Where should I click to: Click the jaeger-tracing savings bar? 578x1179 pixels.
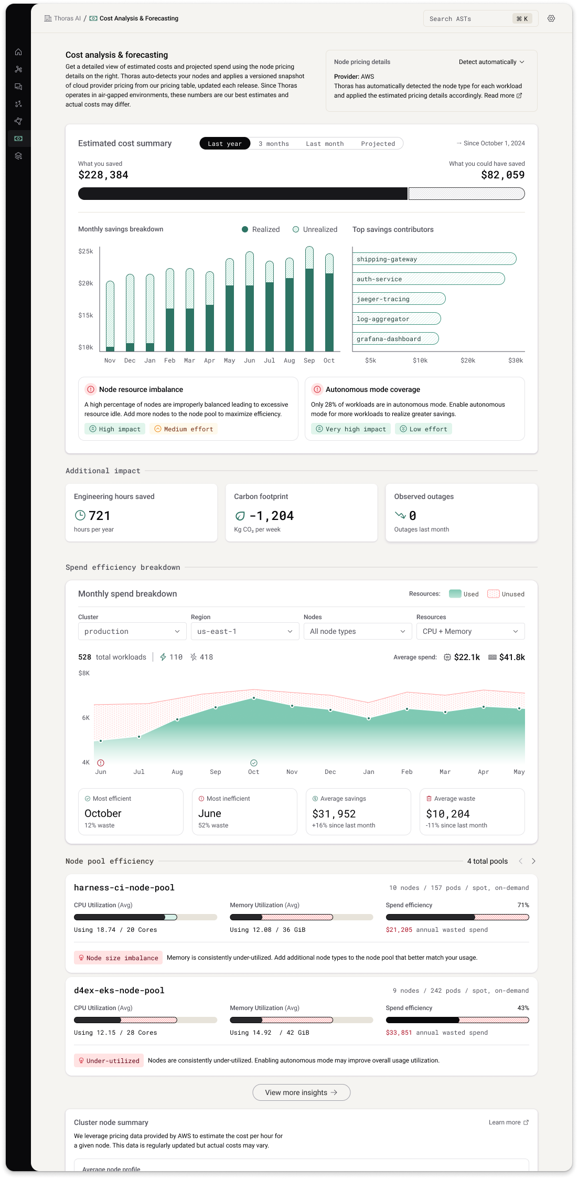[x=399, y=299]
